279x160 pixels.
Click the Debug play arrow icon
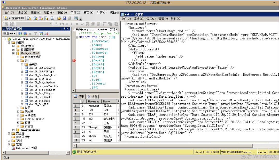[x=72, y=24]
